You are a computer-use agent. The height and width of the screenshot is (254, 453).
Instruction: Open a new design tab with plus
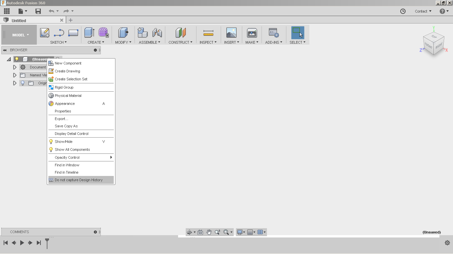71,20
